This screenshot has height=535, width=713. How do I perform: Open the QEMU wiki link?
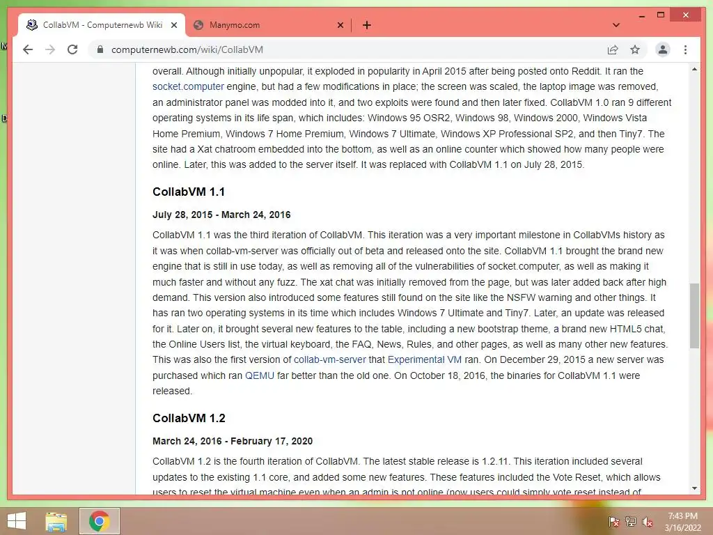click(260, 375)
